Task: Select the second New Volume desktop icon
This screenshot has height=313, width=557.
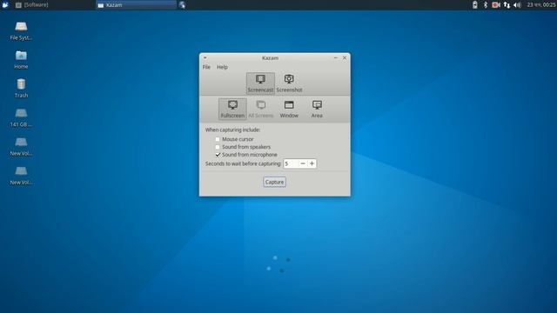Action: pos(21,176)
